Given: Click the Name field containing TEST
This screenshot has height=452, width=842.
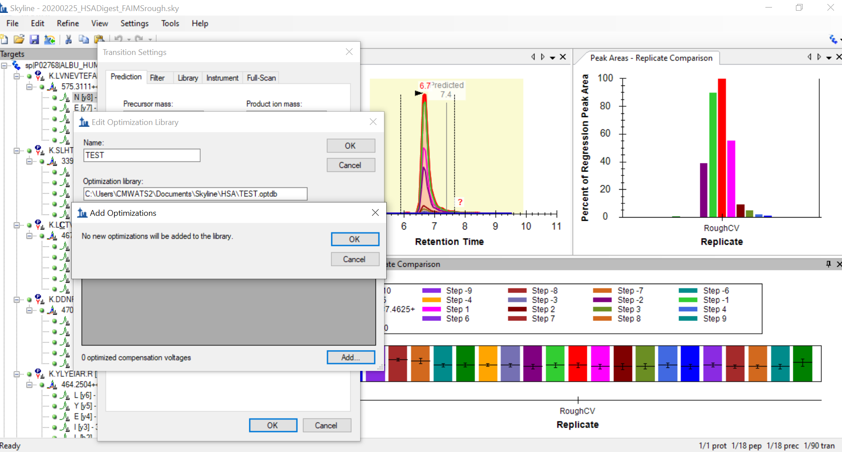Looking at the screenshot, I should point(142,155).
